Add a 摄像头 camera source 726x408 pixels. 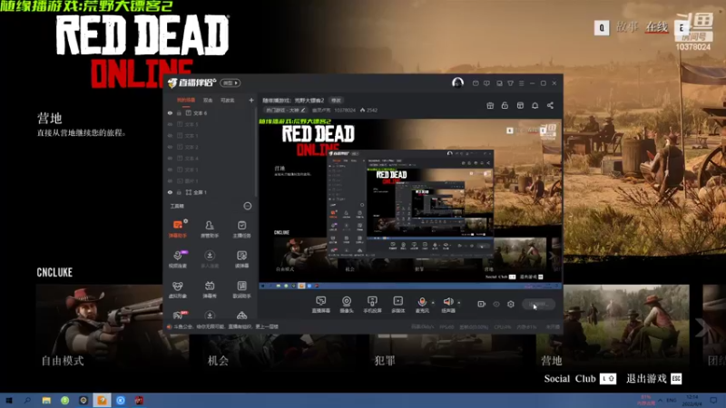click(x=347, y=305)
